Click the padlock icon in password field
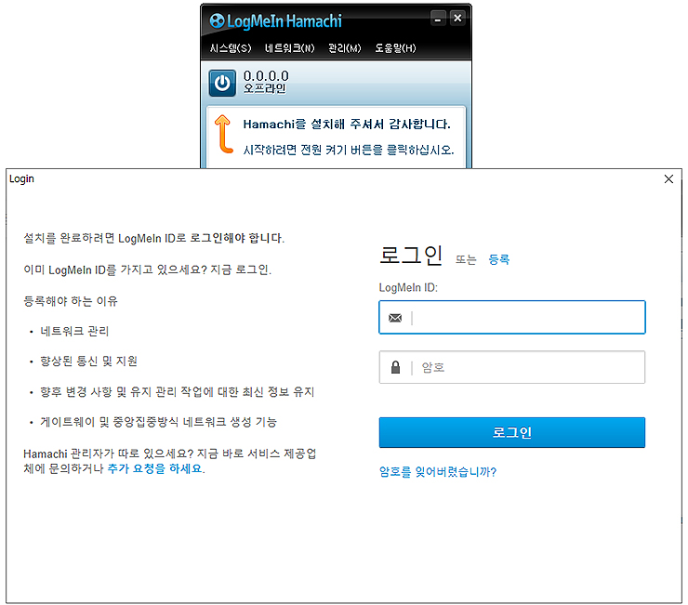The image size is (688, 605). click(395, 367)
